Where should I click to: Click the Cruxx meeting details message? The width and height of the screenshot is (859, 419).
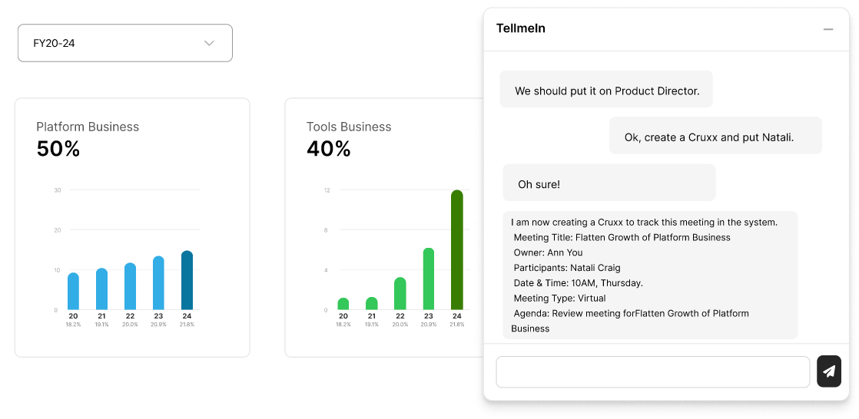pos(650,275)
